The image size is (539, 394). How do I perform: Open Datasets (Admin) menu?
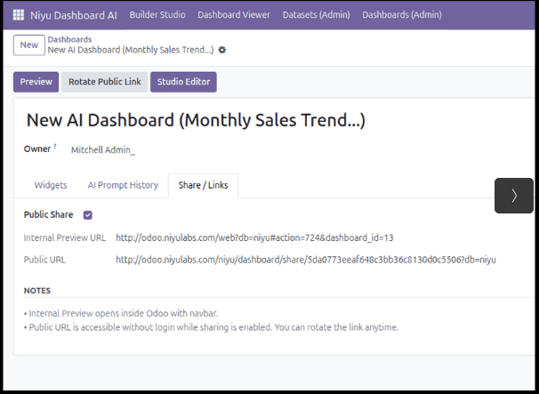pos(317,15)
